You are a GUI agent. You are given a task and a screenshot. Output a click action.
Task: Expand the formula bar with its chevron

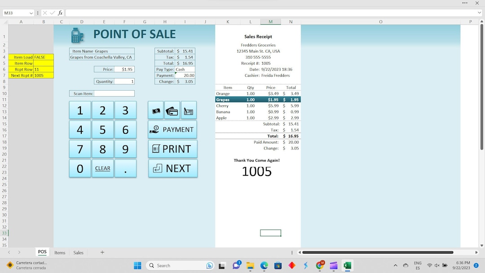click(x=480, y=13)
